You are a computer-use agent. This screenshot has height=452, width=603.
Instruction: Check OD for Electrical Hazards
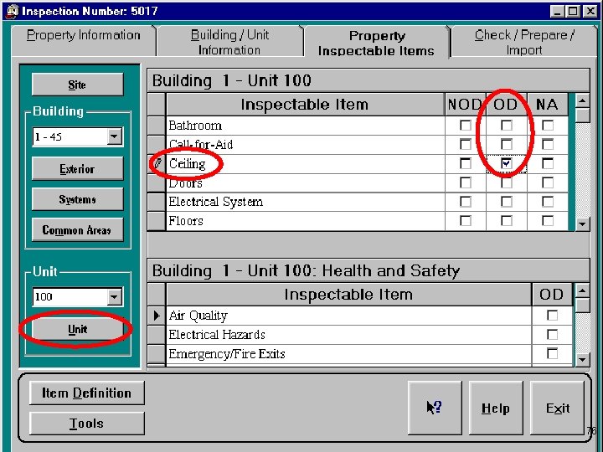click(x=552, y=334)
